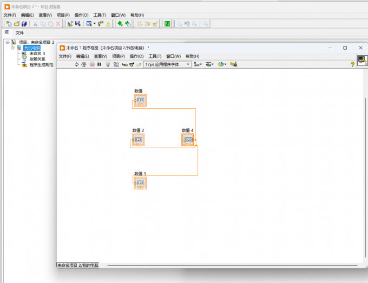The height and width of the screenshot is (283, 368).
Task: Click the red X Delete icon
Action: (x=58, y=24)
